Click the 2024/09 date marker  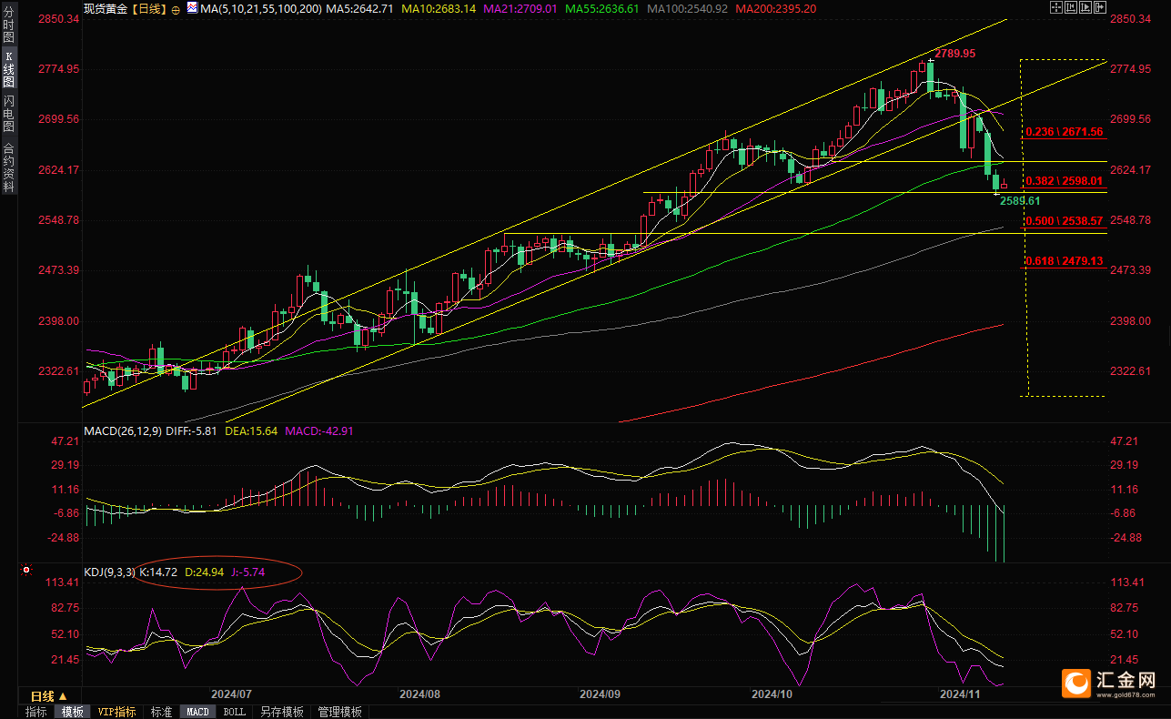click(600, 694)
